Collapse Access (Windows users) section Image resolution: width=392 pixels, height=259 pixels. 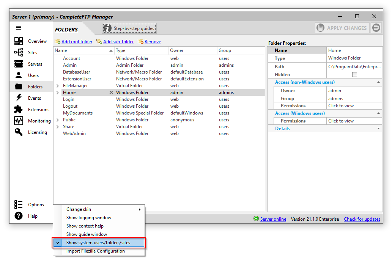point(378,113)
